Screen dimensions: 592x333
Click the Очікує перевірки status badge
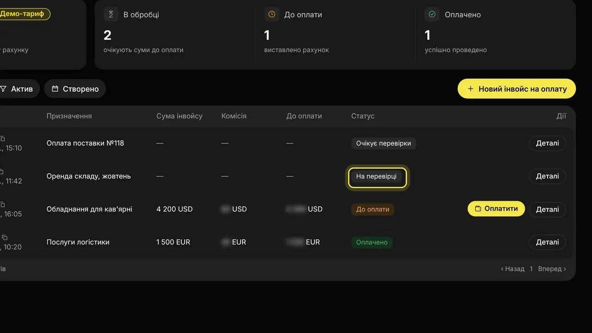point(383,143)
